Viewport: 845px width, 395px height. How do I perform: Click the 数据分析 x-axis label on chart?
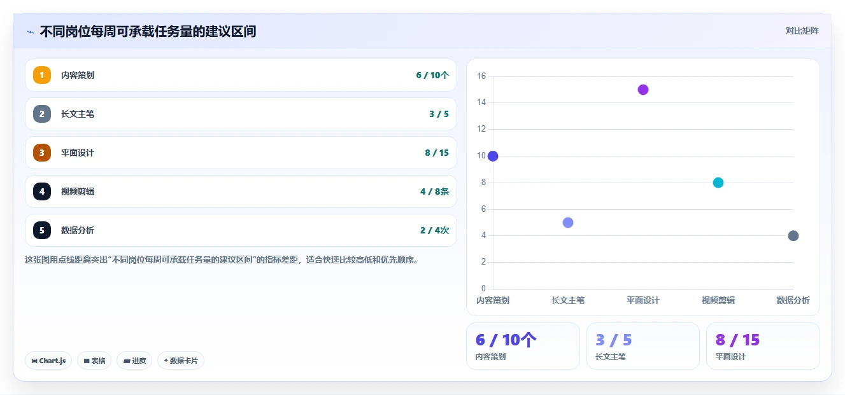[x=793, y=300]
